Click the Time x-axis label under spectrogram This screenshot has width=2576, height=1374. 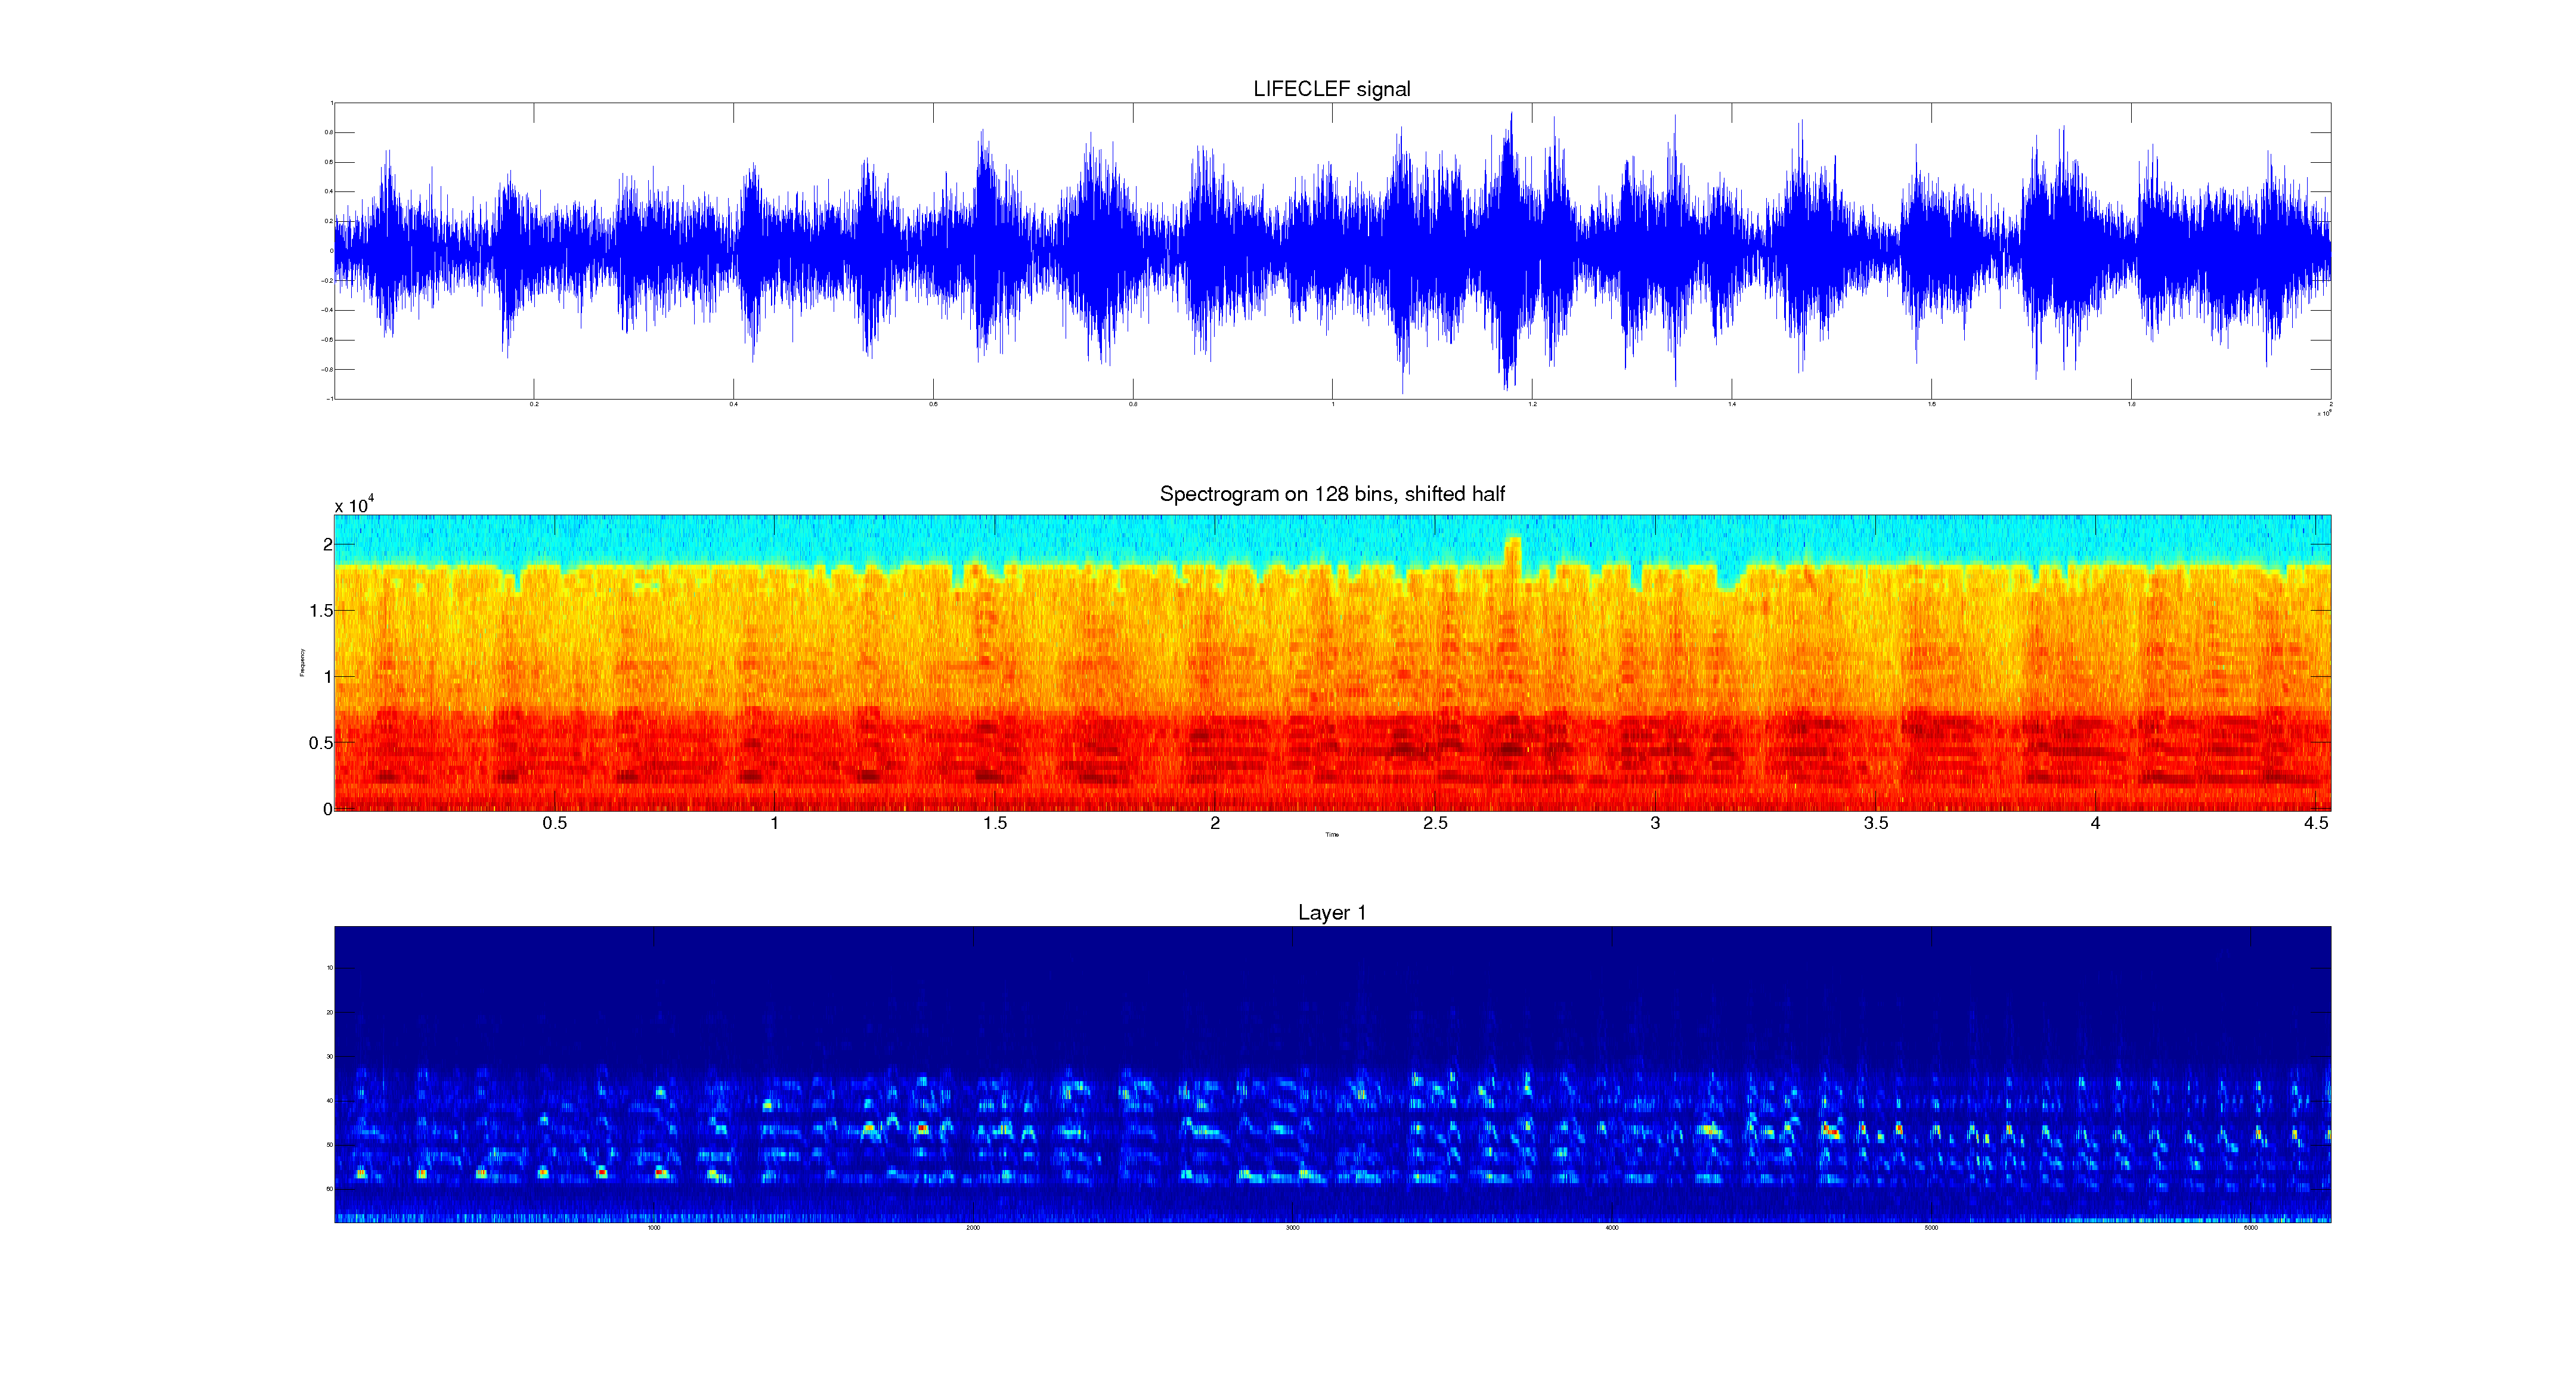[1332, 835]
